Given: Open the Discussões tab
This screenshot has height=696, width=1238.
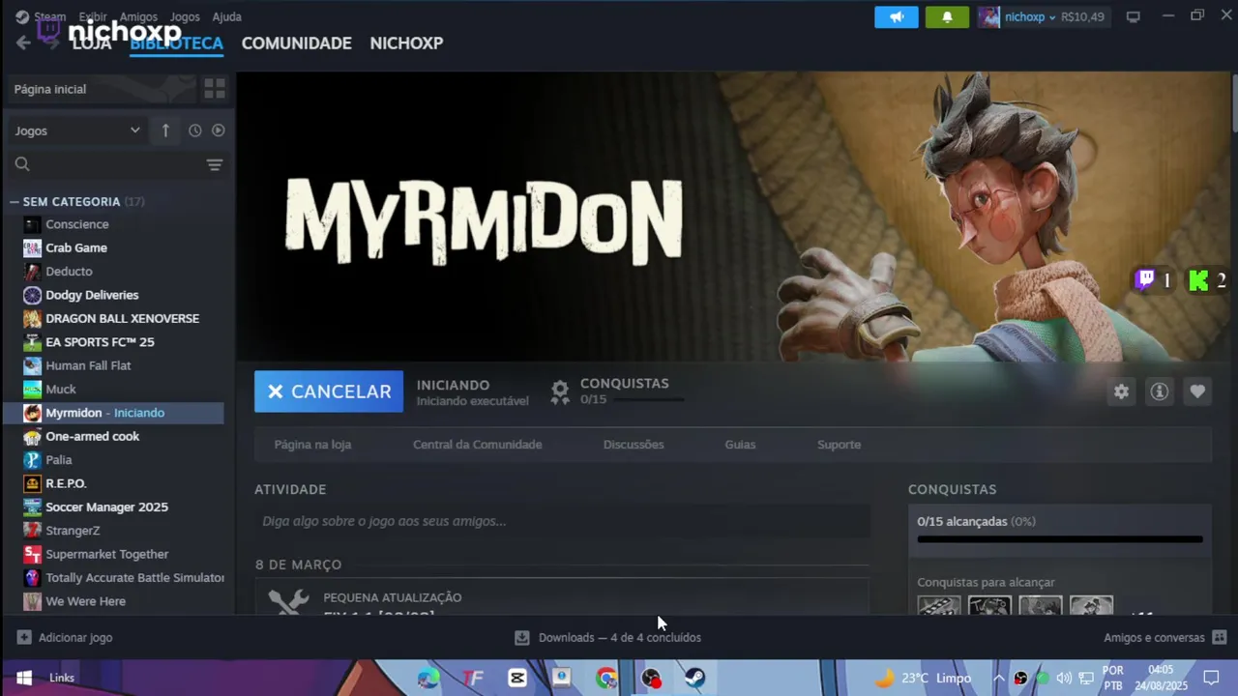Looking at the screenshot, I should pyautogui.click(x=634, y=445).
